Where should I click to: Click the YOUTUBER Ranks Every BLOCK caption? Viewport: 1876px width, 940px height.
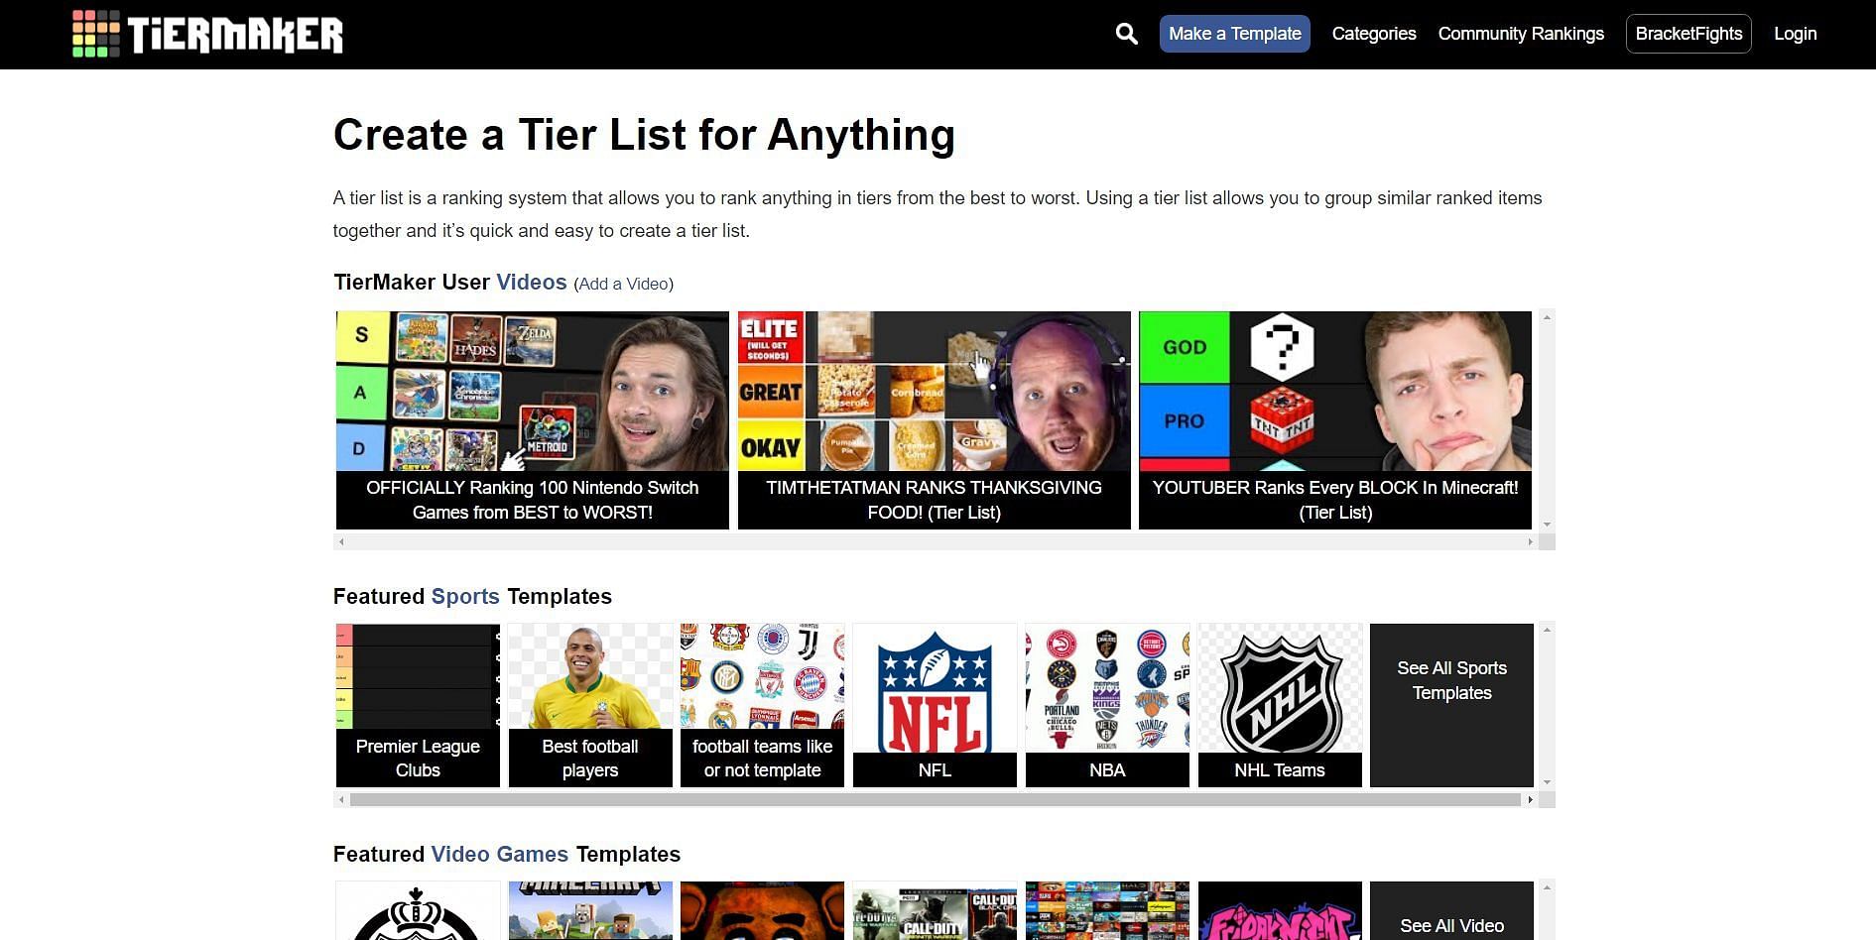click(x=1335, y=500)
